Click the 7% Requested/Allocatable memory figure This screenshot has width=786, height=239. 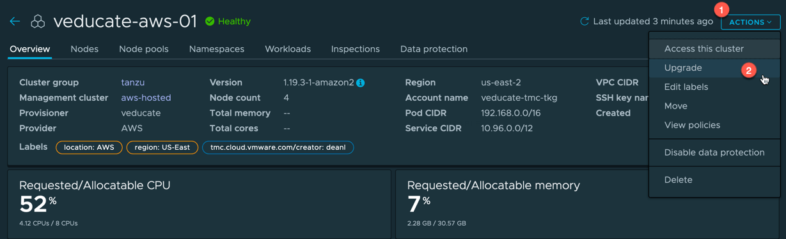[x=418, y=205]
